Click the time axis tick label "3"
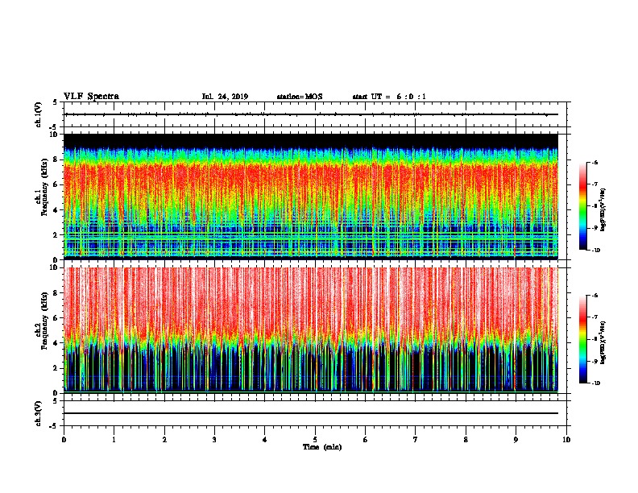The height and width of the screenshot is (493, 638). coord(214,440)
